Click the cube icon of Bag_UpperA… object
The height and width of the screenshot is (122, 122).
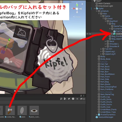[x=110, y=39]
